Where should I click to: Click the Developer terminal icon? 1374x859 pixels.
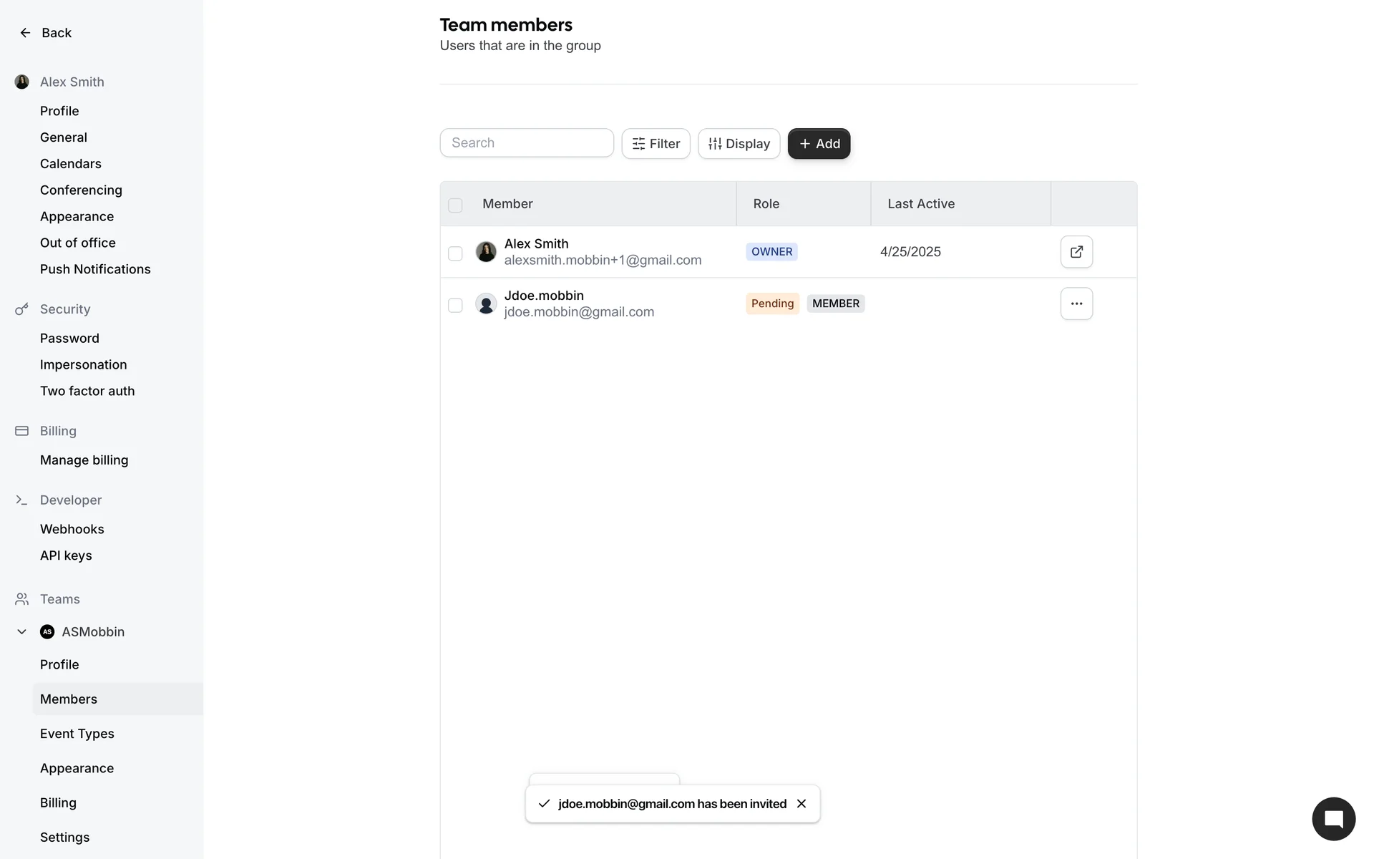[21, 500]
